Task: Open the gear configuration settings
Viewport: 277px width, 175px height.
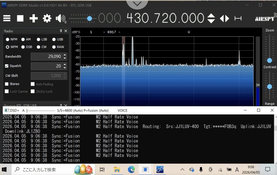Action: [47, 18]
